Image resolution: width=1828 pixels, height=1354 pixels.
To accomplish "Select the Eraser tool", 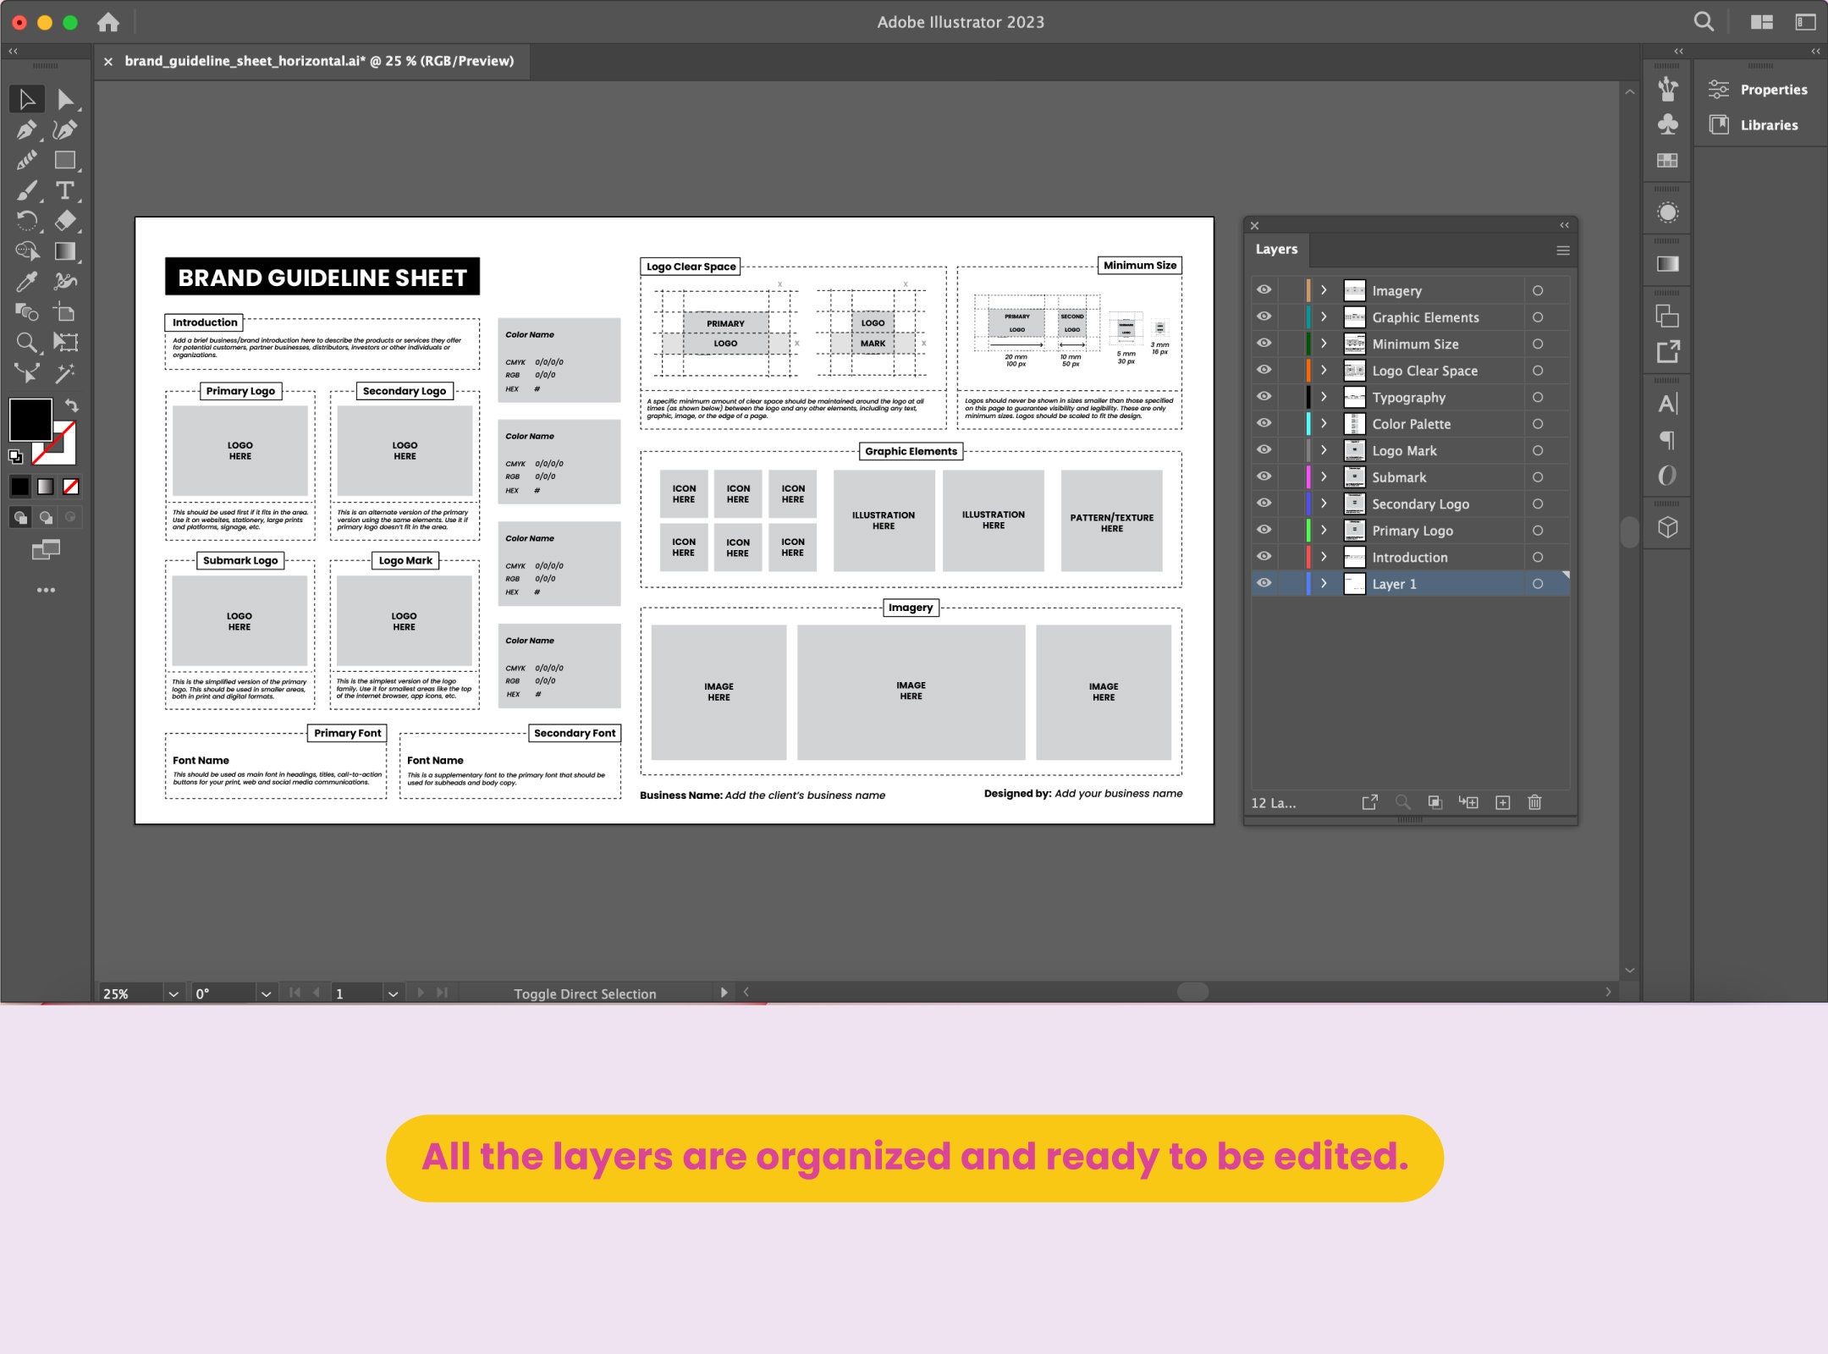I will click(x=64, y=220).
